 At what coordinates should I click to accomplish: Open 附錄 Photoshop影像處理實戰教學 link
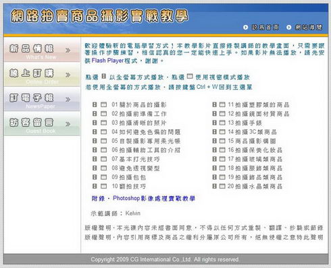coord(143,199)
